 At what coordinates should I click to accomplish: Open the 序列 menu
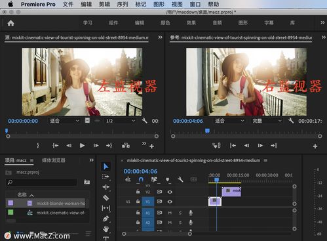pyautogui.click(x=123, y=4)
